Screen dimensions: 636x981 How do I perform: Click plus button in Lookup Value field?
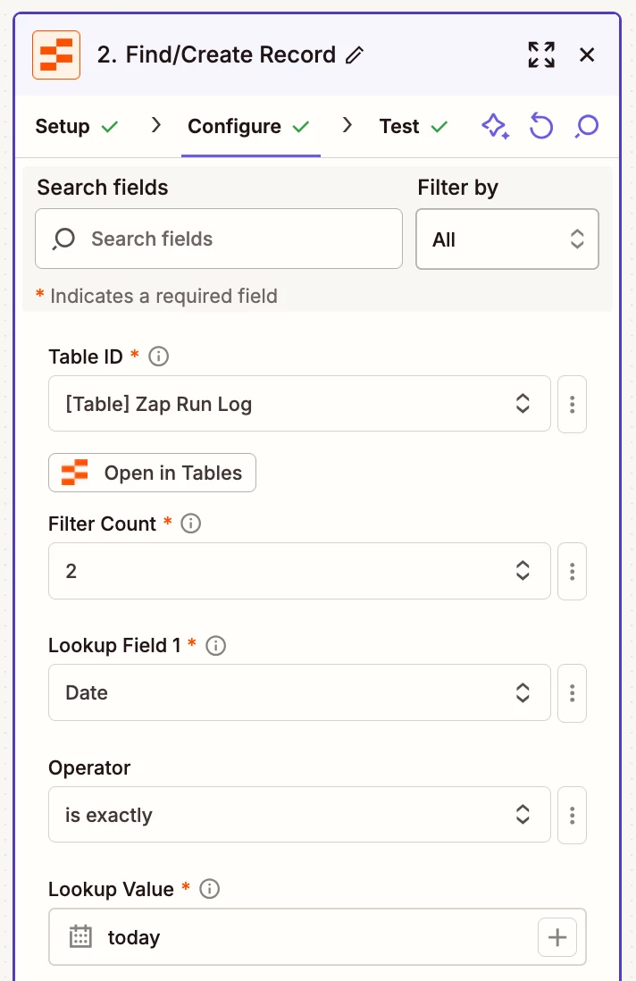click(557, 937)
